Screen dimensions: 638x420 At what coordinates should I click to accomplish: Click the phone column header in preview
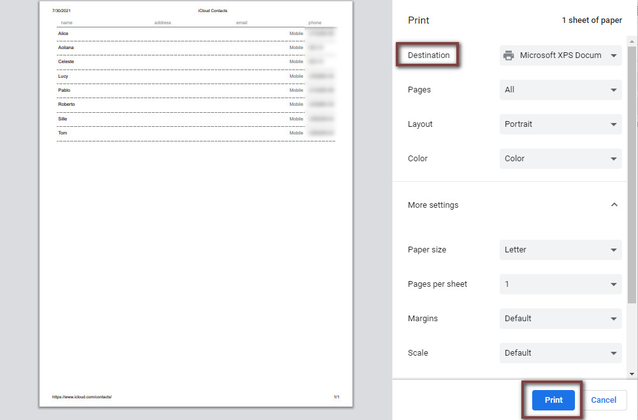pos(314,23)
